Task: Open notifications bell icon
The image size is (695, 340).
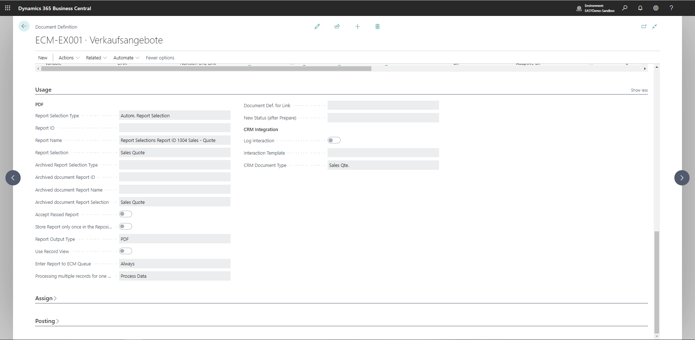Action: (640, 8)
